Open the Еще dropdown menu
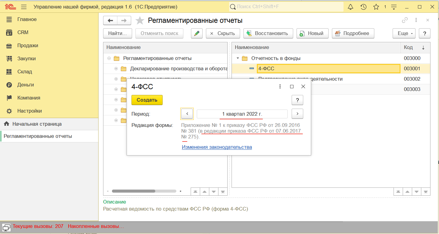 pos(404,33)
